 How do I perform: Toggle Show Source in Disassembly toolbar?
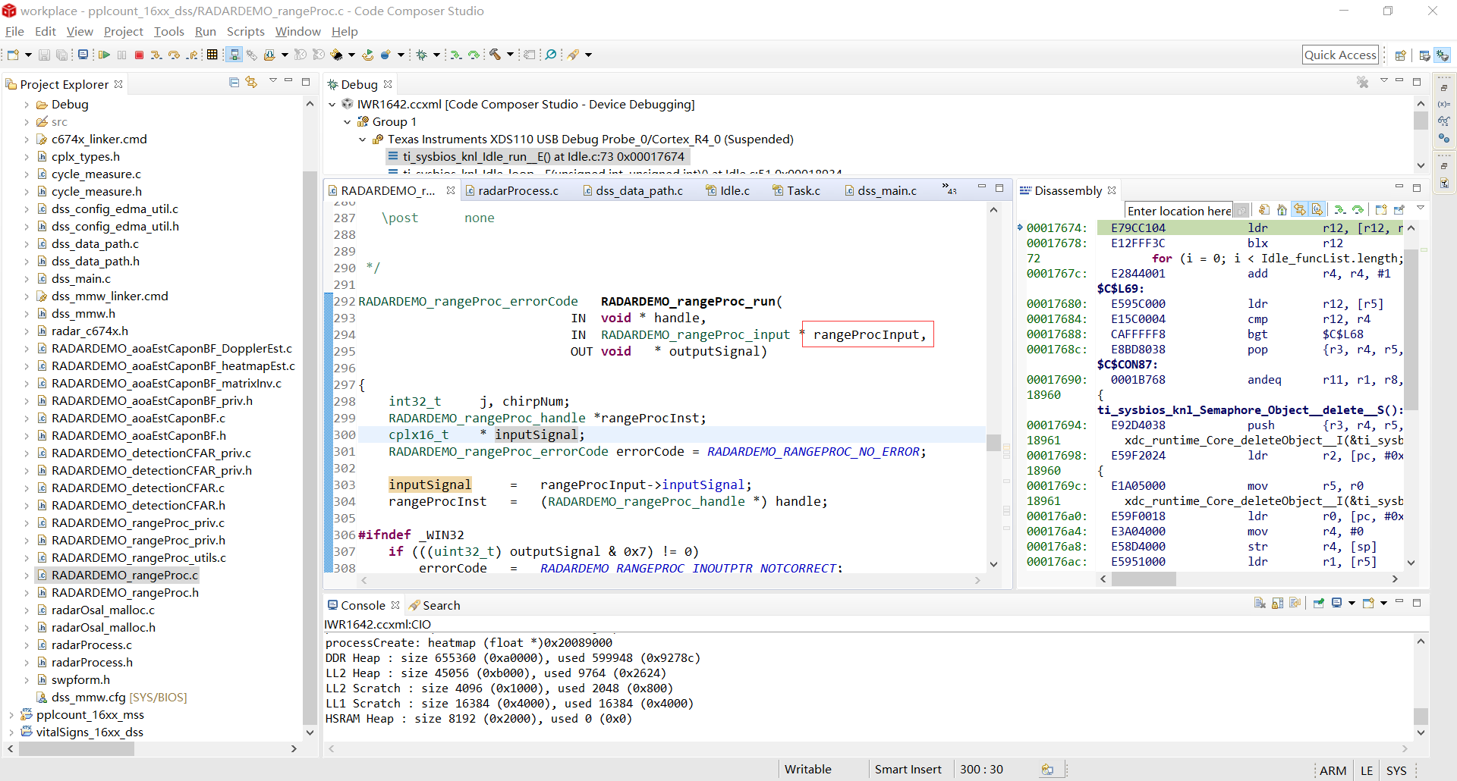[1317, 209]
